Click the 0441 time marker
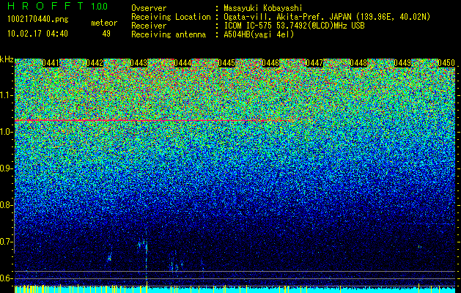461x293 pixels. point(51,63)
